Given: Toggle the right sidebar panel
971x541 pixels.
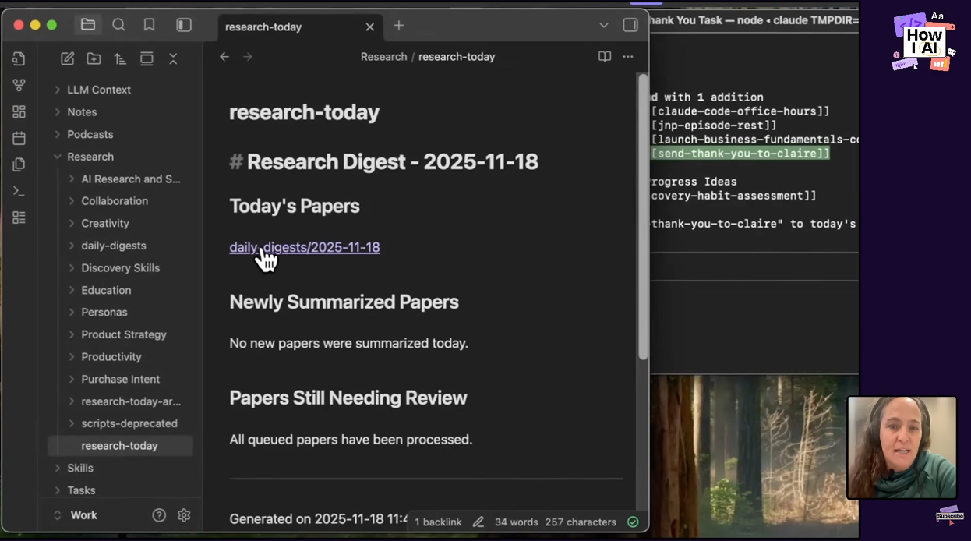Looking at the screenshot, I should click(630, 25).
